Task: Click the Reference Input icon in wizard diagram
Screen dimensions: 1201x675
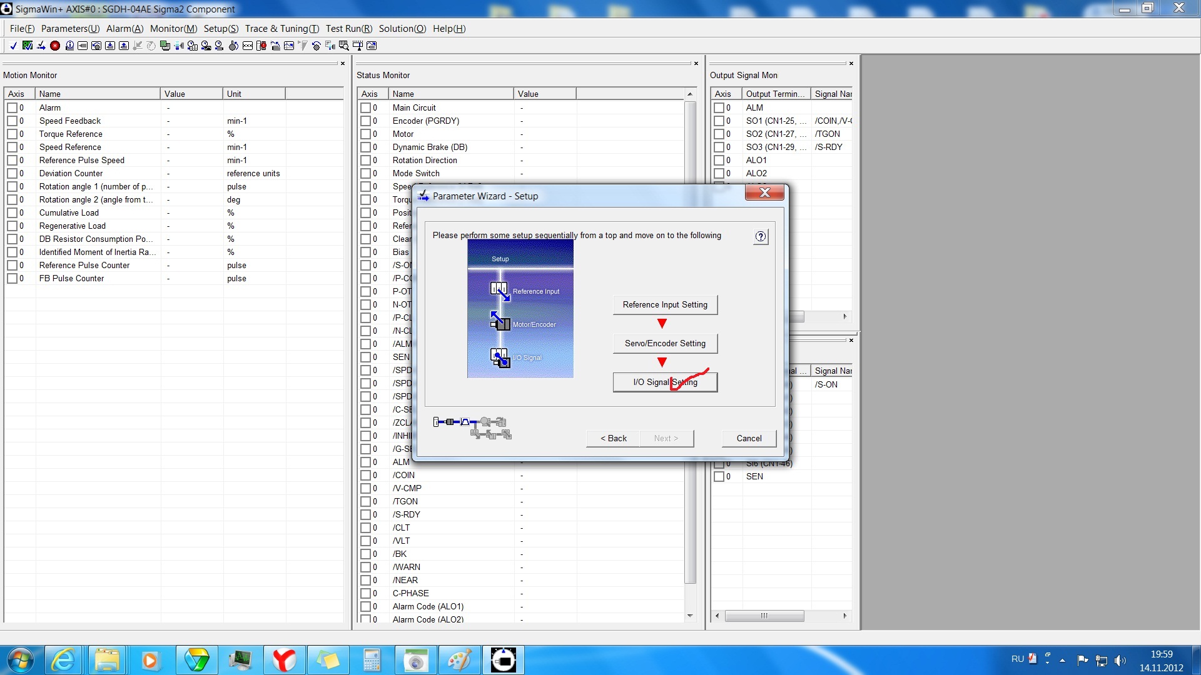Action: [500, 291]
